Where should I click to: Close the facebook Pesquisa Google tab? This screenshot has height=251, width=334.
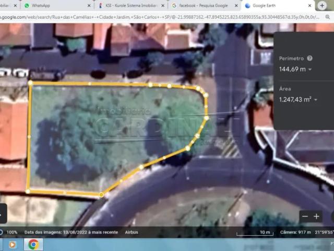pyautogui.click(x=236, y=6)
